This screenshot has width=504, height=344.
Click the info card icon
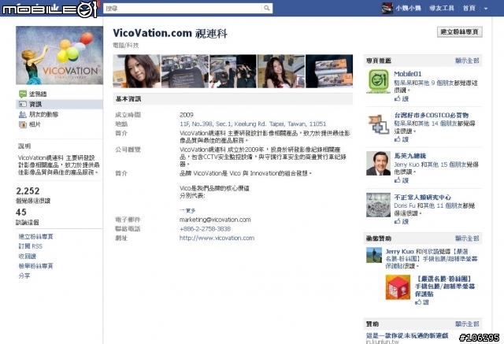coord(23,105)
